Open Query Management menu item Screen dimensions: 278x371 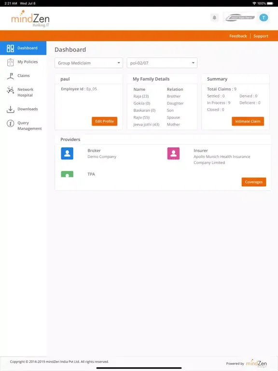pos(23,126)
